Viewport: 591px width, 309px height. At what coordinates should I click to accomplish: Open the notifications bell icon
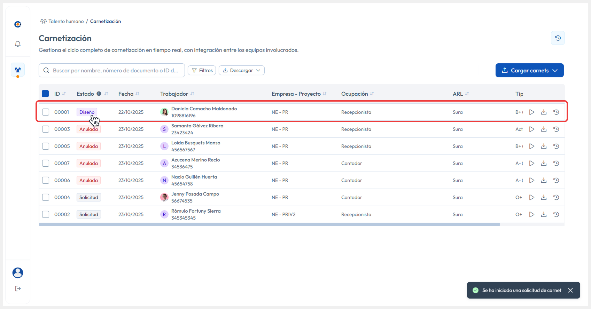18,44
